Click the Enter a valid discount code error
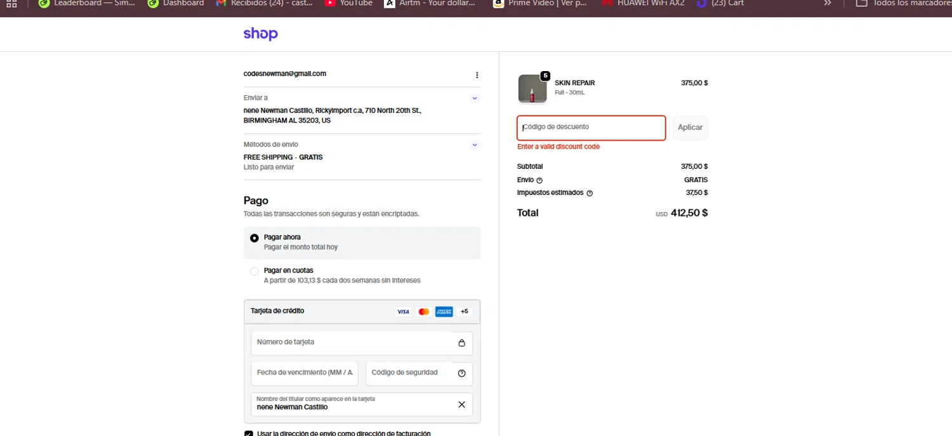This screenshot has height=436, width=952. pyautogui.click(x=559, y=147)
